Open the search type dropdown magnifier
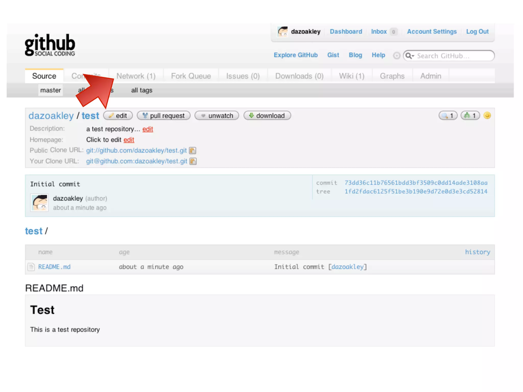Viewport: 523px width, 392px height. (x=410, y=56)
